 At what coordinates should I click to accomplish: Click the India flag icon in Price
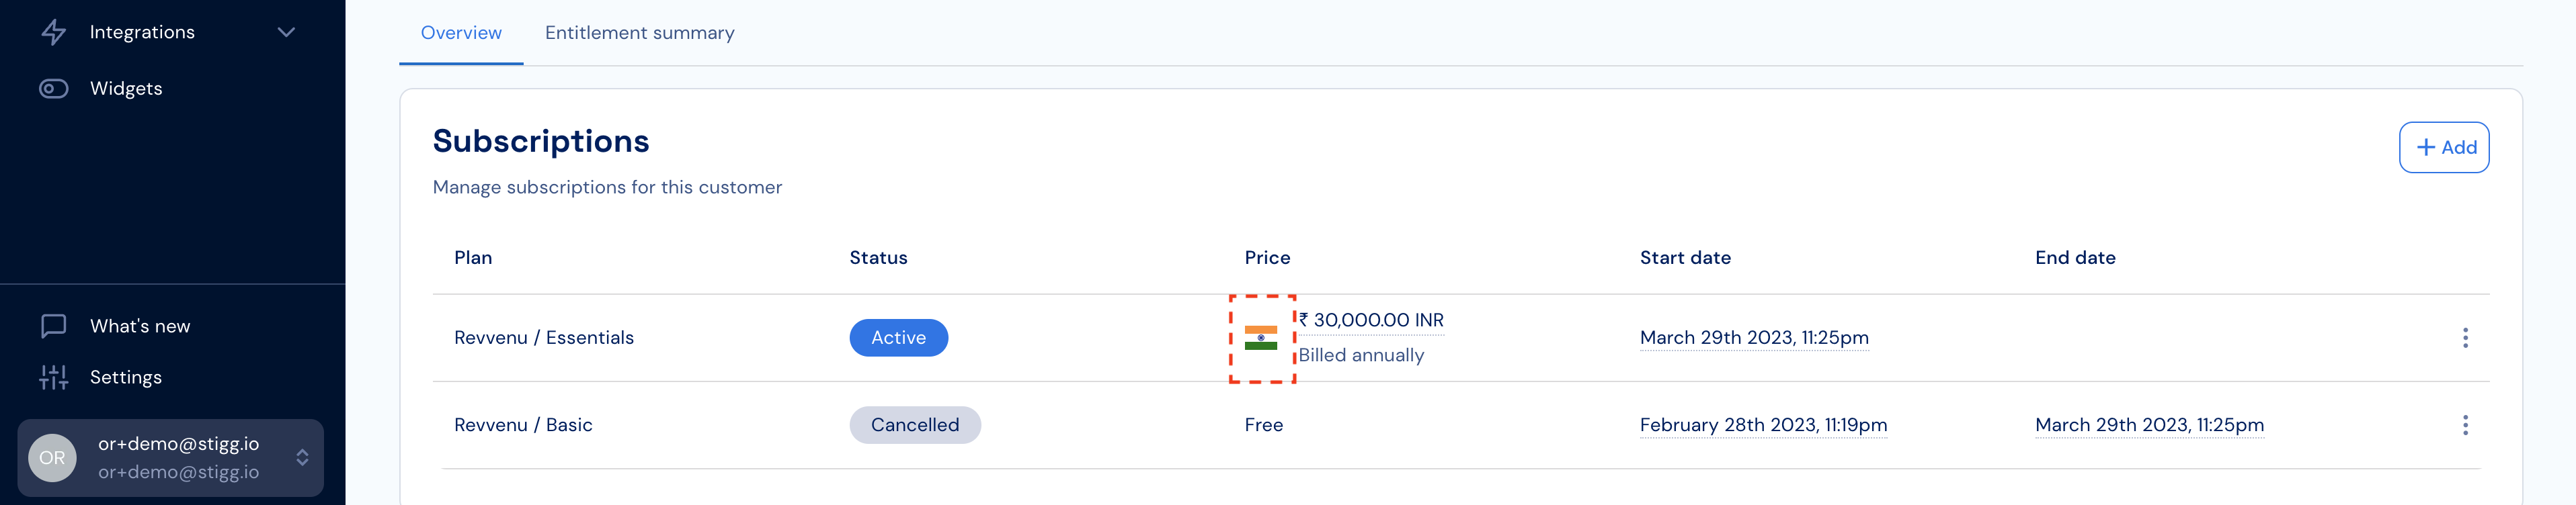coord(1260,338)
